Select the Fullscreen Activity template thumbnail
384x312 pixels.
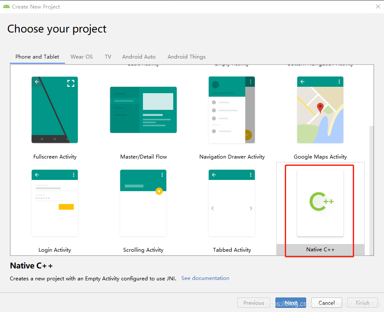55,110
